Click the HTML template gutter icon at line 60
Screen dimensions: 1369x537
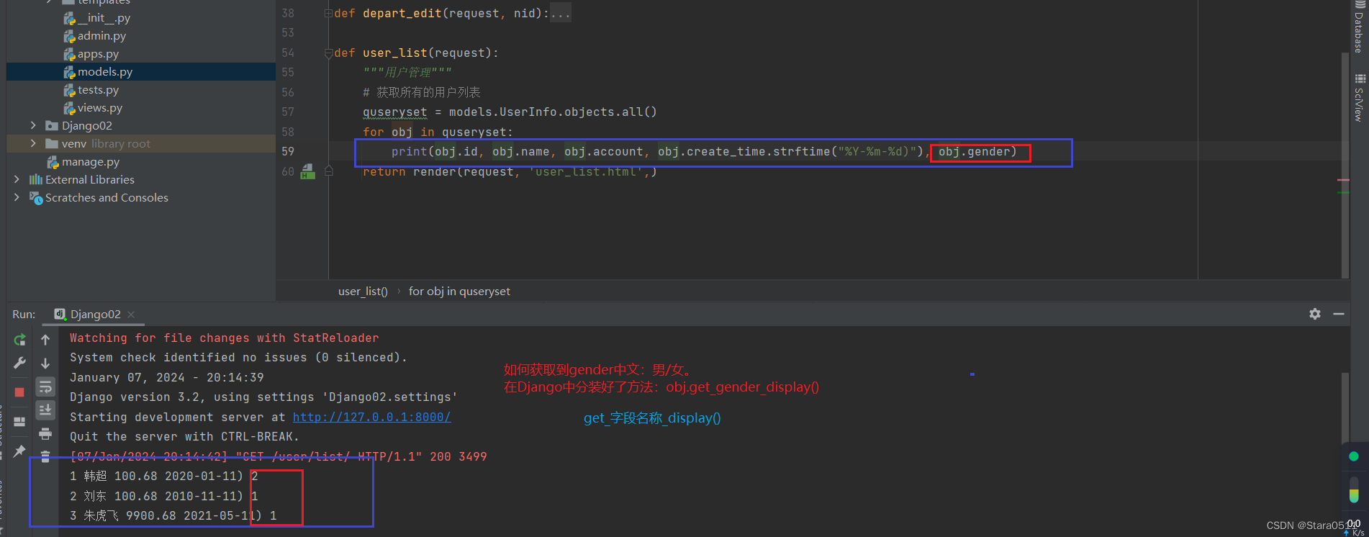308,171
